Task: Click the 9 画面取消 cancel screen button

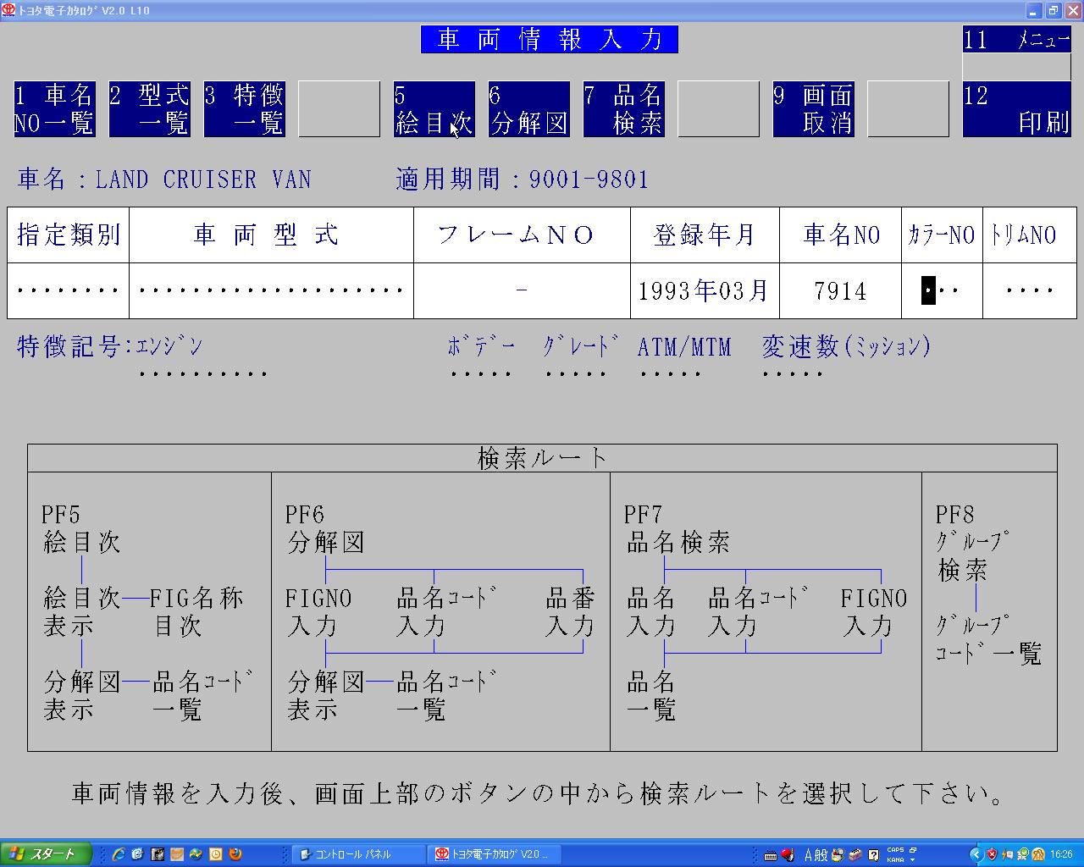Action: [814, 109]
